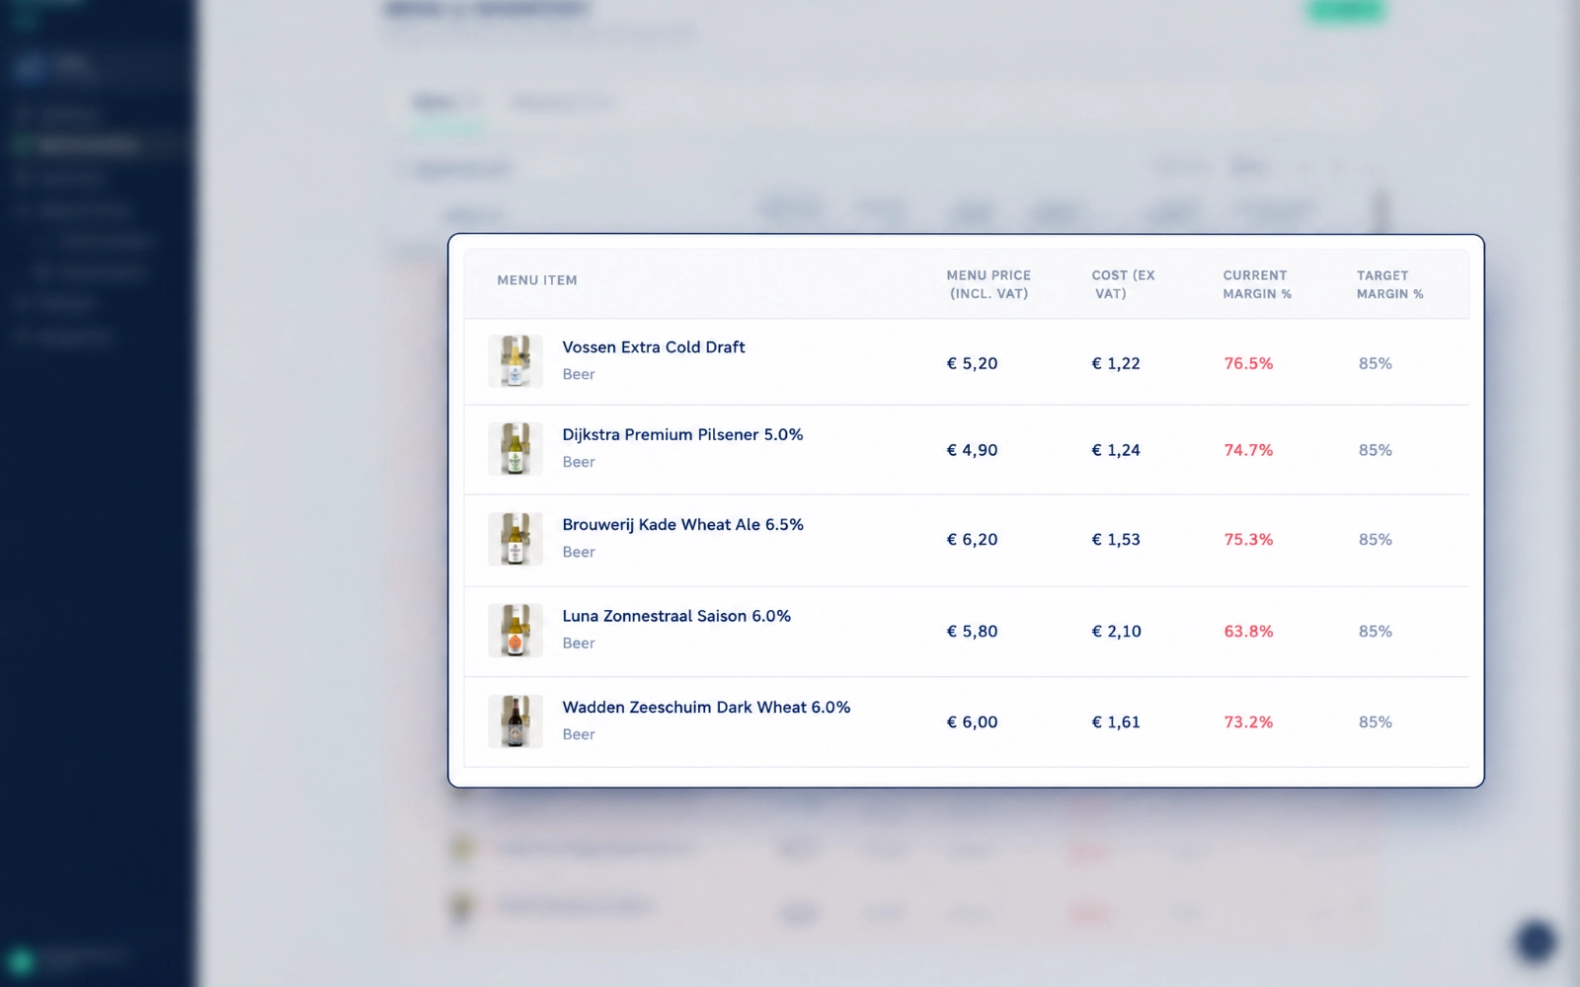Click the 73.2% current margin
Viewport: 1580px width, 987px height.
click(1248, 722)
